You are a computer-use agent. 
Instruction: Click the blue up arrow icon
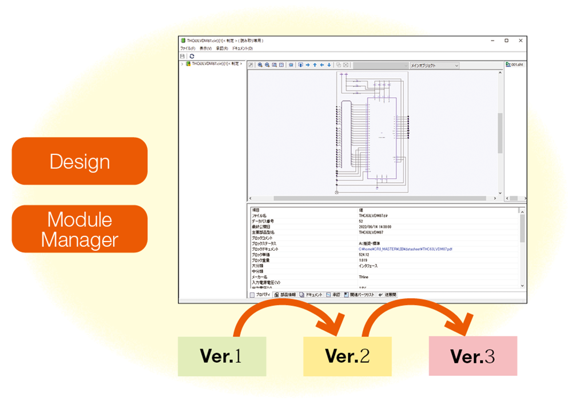[x=315, y=65]
